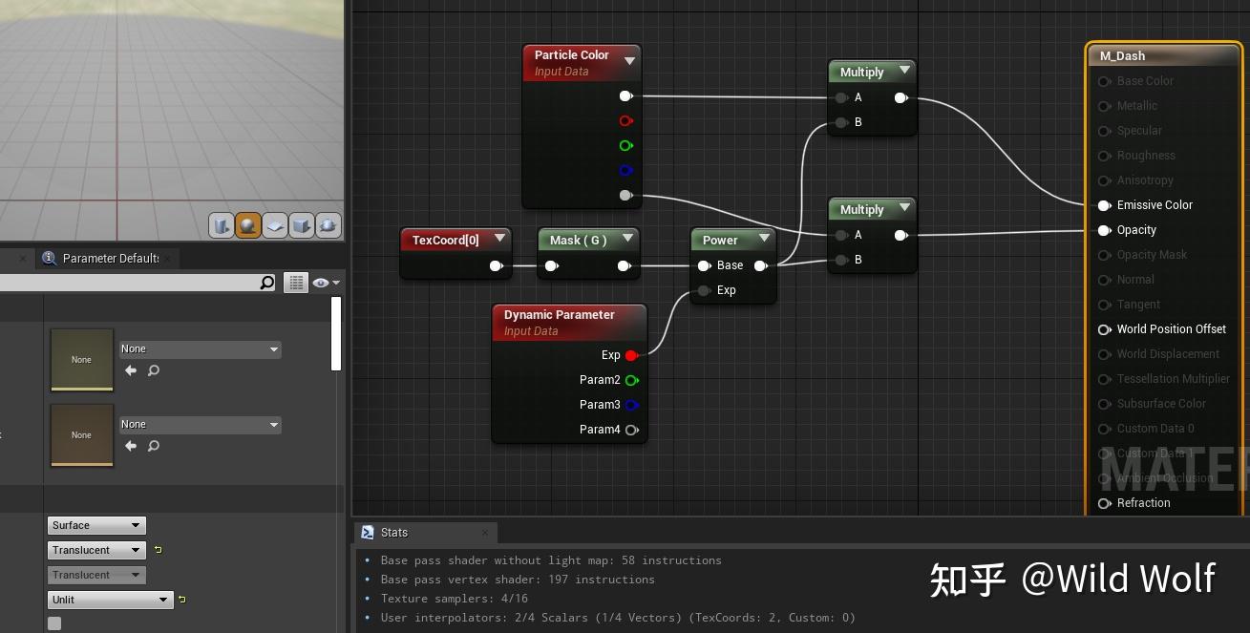
Task: Click the browse magnifier under the None texture slot
Action: (x=154, y=370)
